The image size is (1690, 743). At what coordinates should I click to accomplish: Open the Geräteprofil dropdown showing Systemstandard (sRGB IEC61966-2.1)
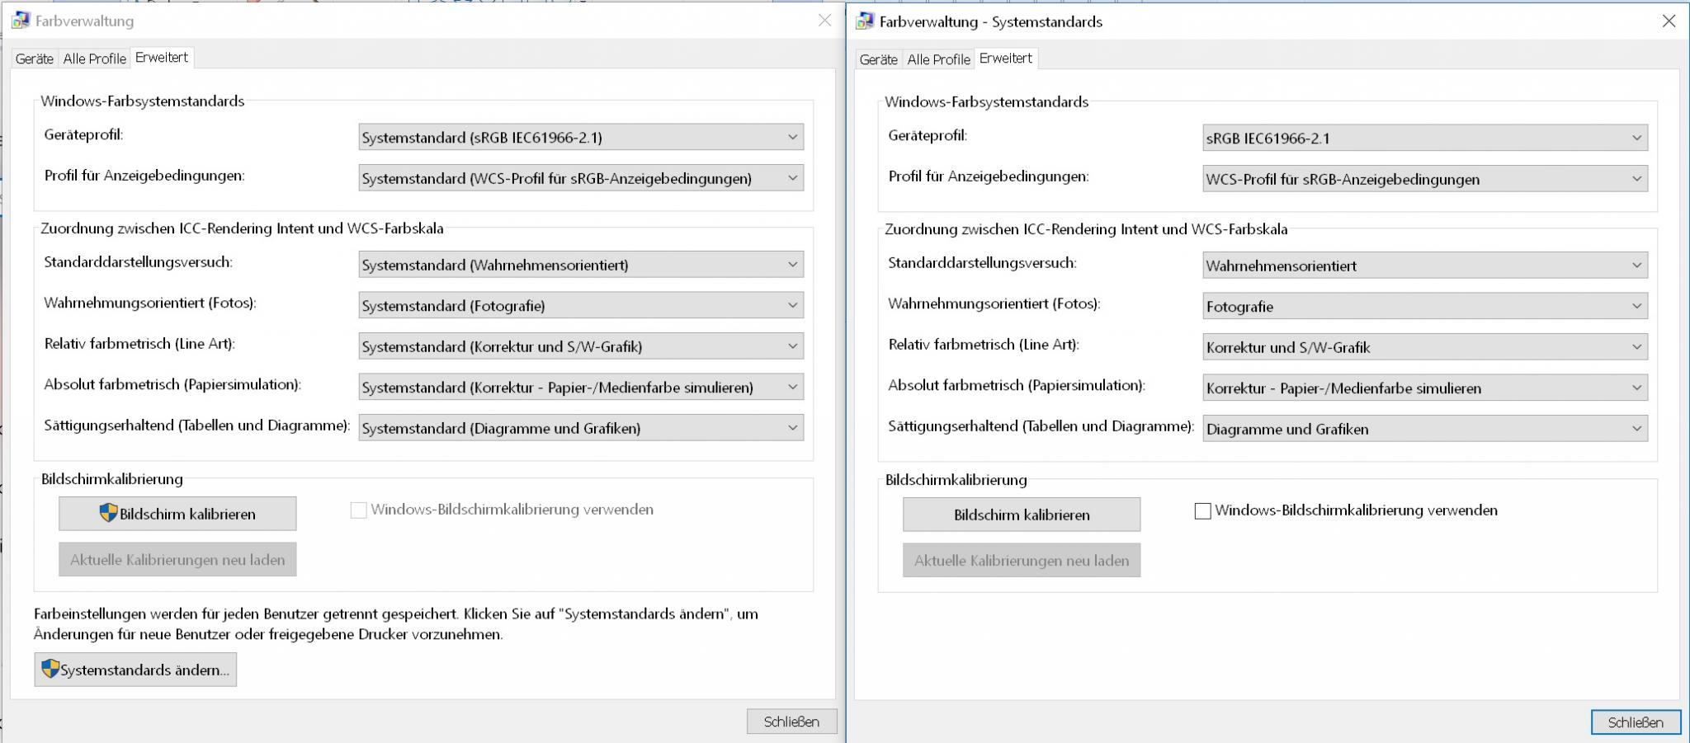(x=581, y=137)
